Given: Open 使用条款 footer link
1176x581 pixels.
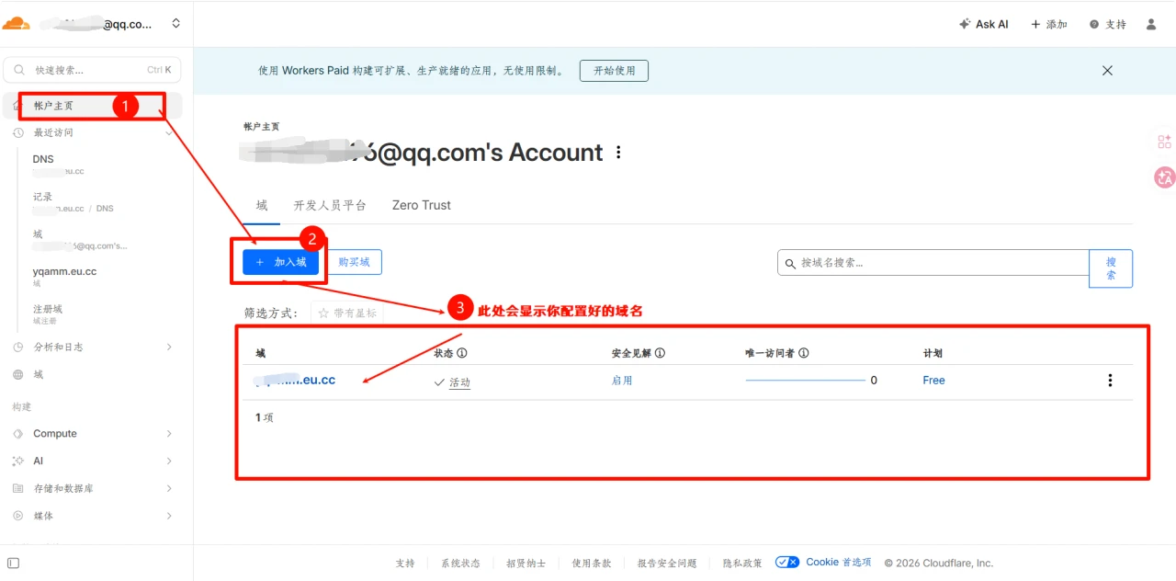Looking at the screenshot, I should pyautogui.click(x=592, y=564).
